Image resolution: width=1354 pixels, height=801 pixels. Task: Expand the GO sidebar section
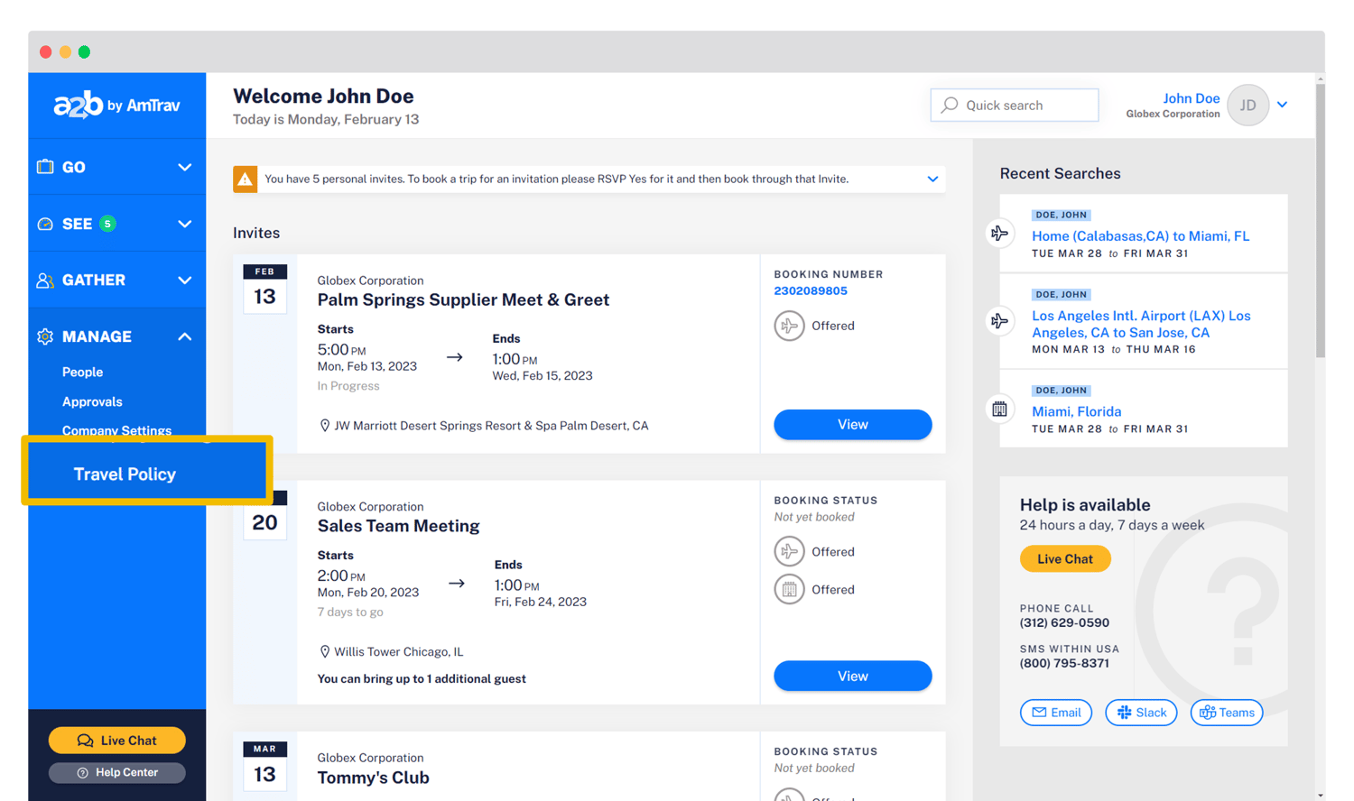point(184,167)
